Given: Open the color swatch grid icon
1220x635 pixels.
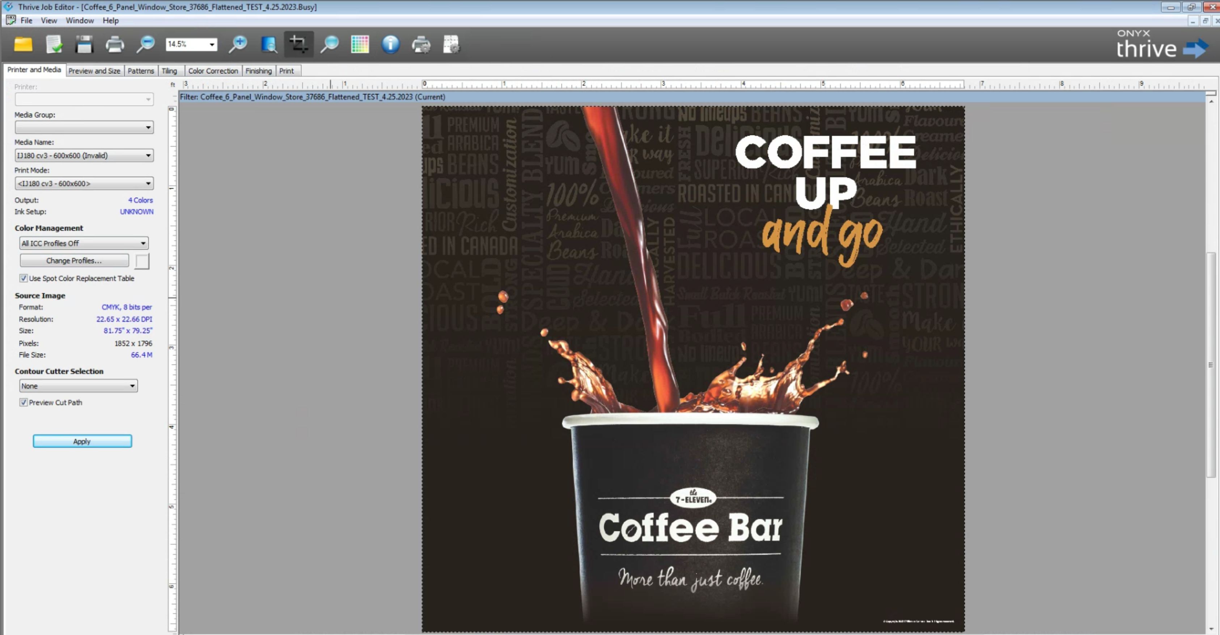Looking at the screenshot, I should pos(360,44).
